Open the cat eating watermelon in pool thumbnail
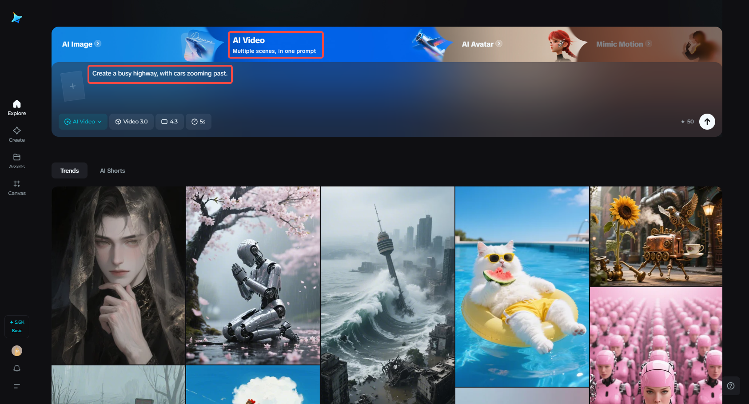Image resolution: width=749 pixels, height=404 pixels. 522,286
